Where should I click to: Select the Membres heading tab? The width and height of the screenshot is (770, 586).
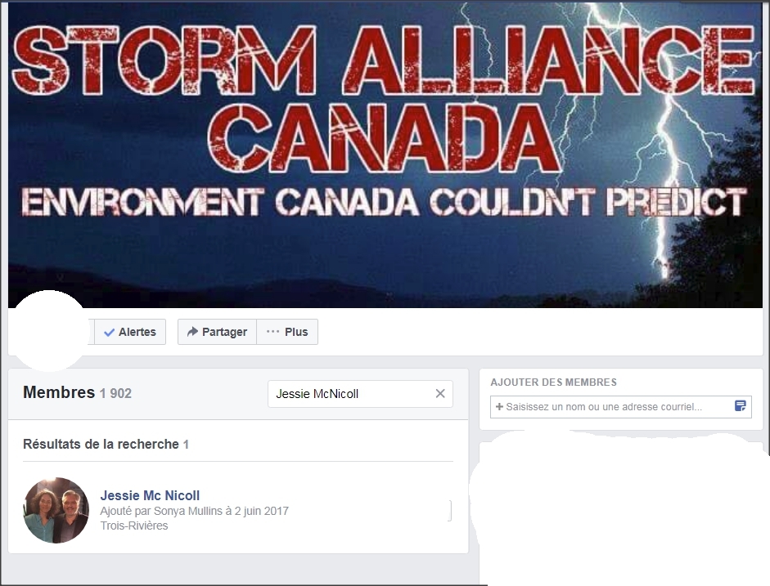coord(59,392)
